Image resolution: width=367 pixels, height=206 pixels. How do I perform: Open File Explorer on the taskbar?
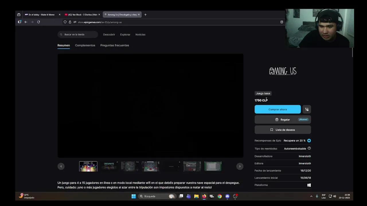coord(196,196)
